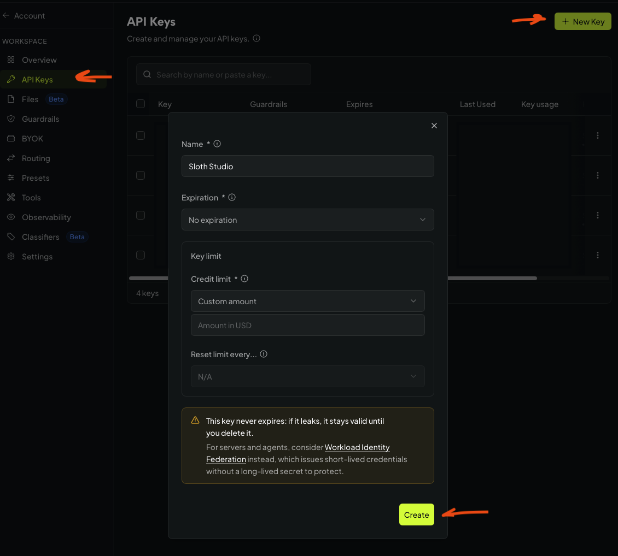This screenshot has width=618, height=556.
Task: Click the Create button
Action: tap(416, 514)
